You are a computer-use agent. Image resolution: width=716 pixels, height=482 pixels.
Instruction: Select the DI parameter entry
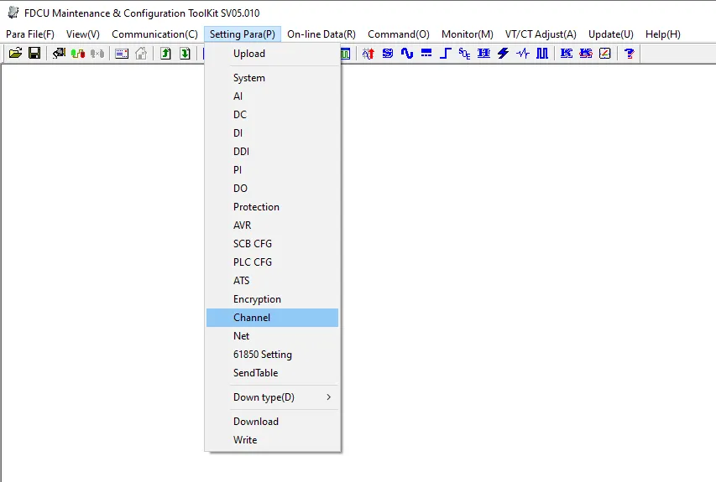272,133
